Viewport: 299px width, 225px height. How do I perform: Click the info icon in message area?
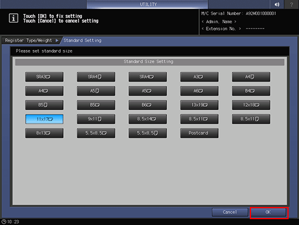13,18
